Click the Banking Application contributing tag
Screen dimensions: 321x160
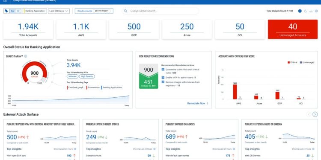point(112,87)
